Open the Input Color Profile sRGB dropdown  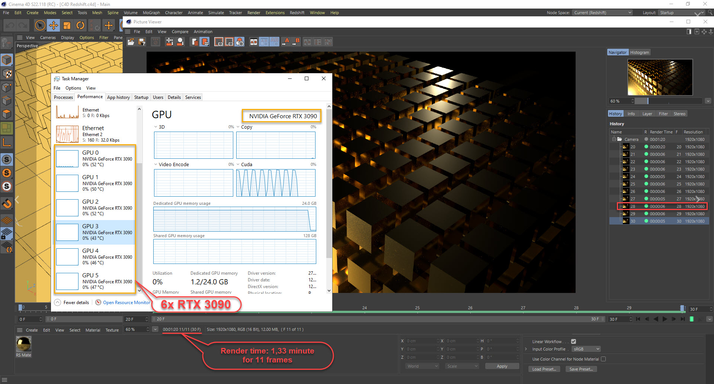click(x=586, y=349)
